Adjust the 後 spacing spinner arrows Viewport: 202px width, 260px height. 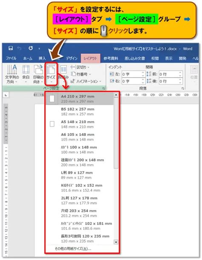click(180, 81)
